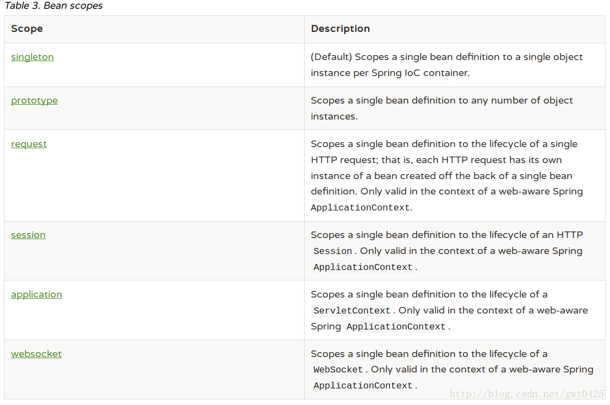610x405 pixels.
Task: Click the WebSocket code term
Action: pos(338,370)
